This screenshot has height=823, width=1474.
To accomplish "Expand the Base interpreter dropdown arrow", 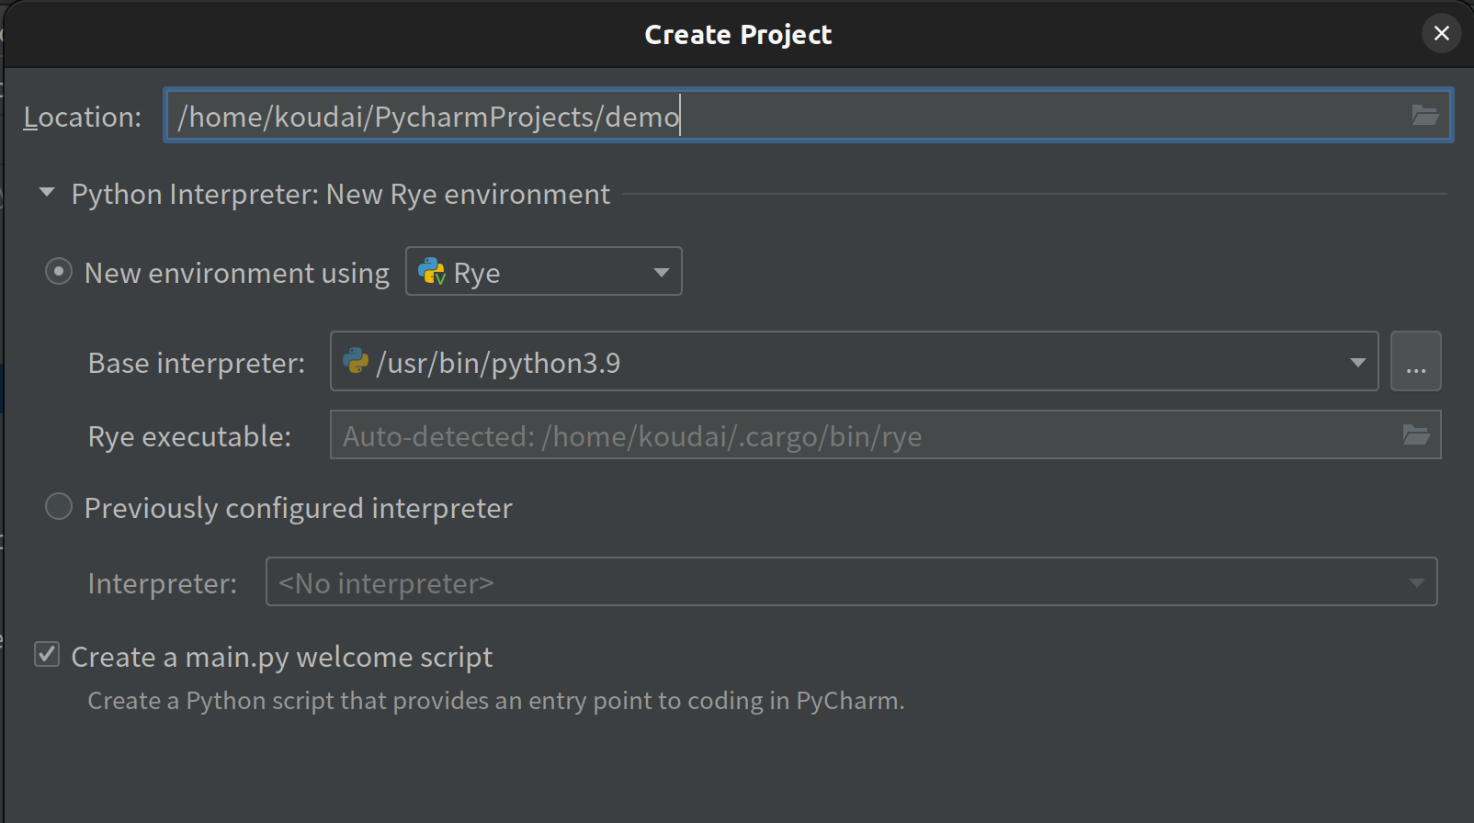I will point(1357,362).
